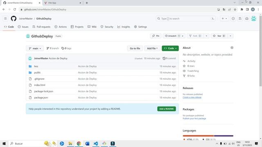Open the create new plus dropdown
The image size is (262, 147).
pyautogui.click(x=224, y=19)
